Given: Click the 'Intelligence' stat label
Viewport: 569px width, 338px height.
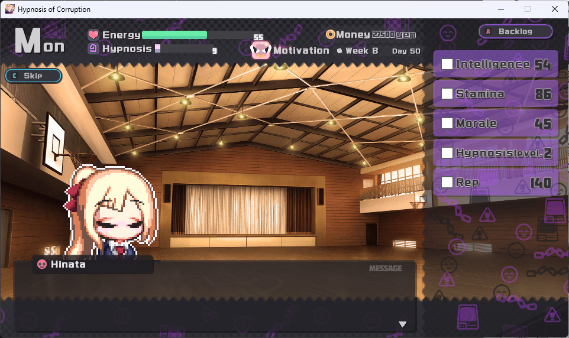Looking at the screenshot, I should (x=493, y=64).
